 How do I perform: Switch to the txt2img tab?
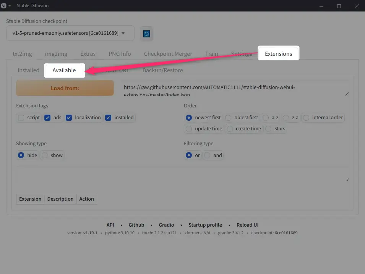(x=22, y=54)
